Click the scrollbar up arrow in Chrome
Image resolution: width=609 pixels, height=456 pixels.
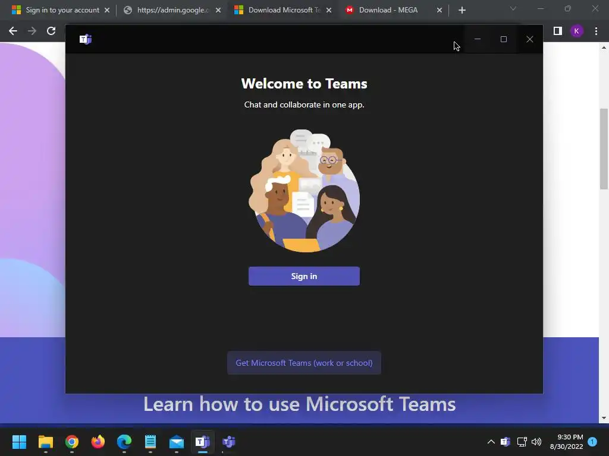click(604, 47)
